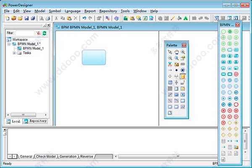Refresh the browser filter with green icon
The height and width of the screenshot is (168, 252).
pyautogui.click(x=45, y=33)
